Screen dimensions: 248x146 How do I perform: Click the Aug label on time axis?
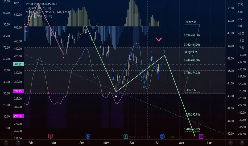point(181,143)
